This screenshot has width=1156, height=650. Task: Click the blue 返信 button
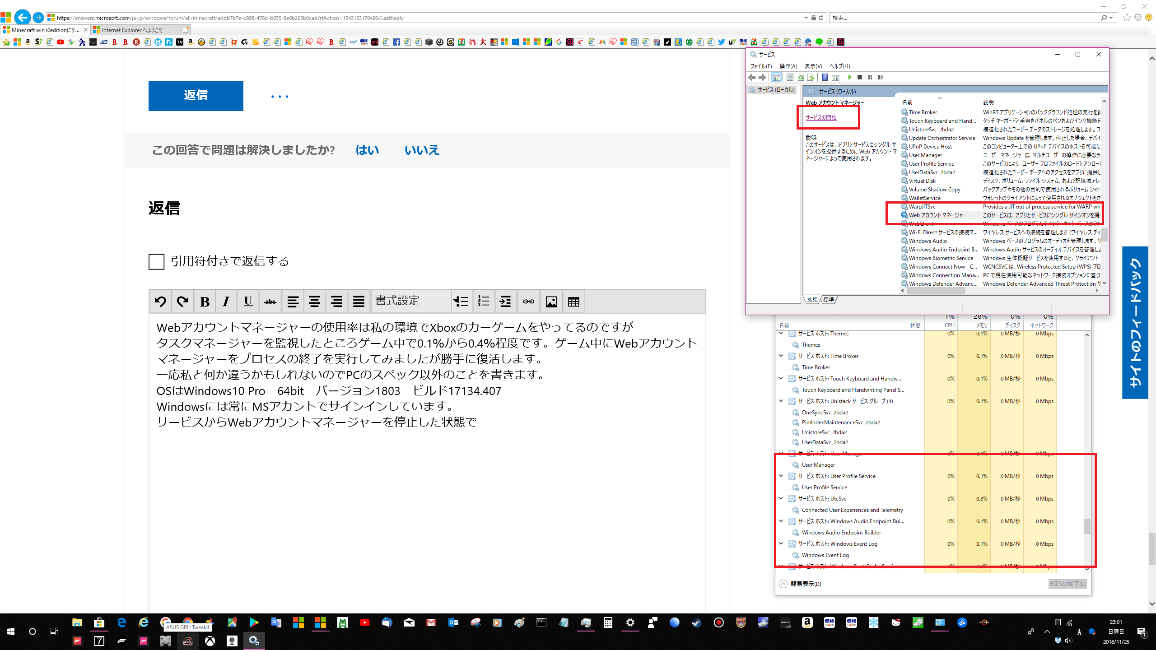pos(196,96)
